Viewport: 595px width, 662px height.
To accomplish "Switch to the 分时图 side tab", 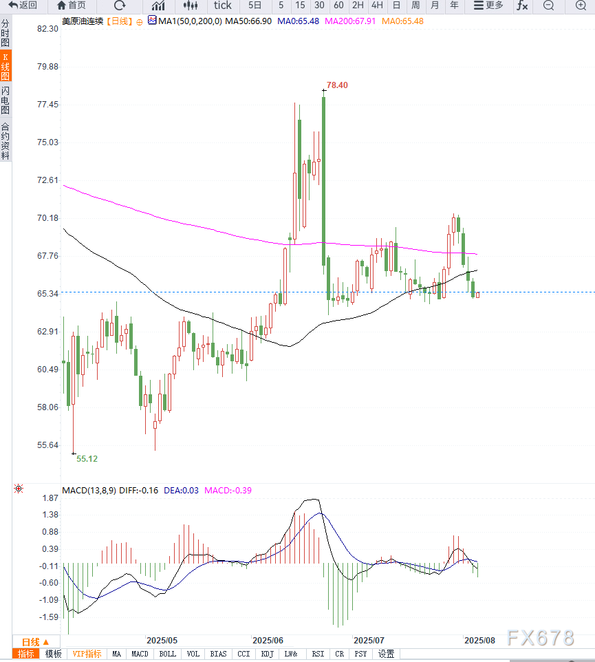I will 6,33.
